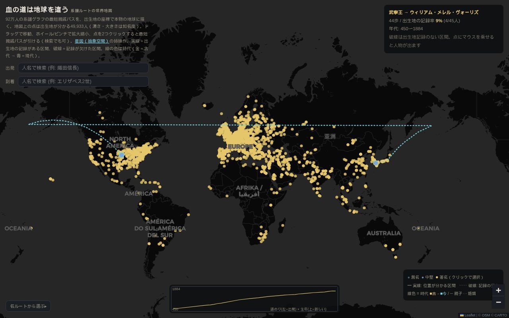Open the OSM attribution link
509x318 pixels.
(x=486, y=315)
